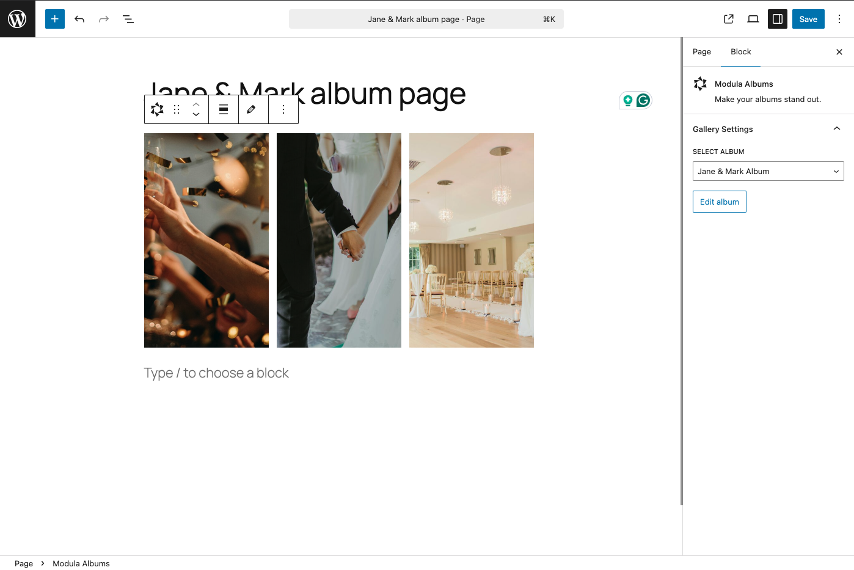Toggle the Settings sidebar panel
854x570 pixels.
tap(778, 19)
